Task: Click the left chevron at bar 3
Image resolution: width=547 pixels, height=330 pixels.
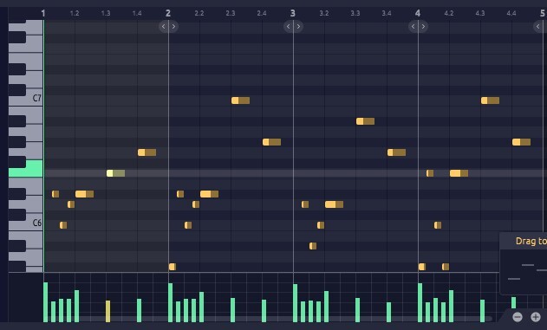Action: 289,27
